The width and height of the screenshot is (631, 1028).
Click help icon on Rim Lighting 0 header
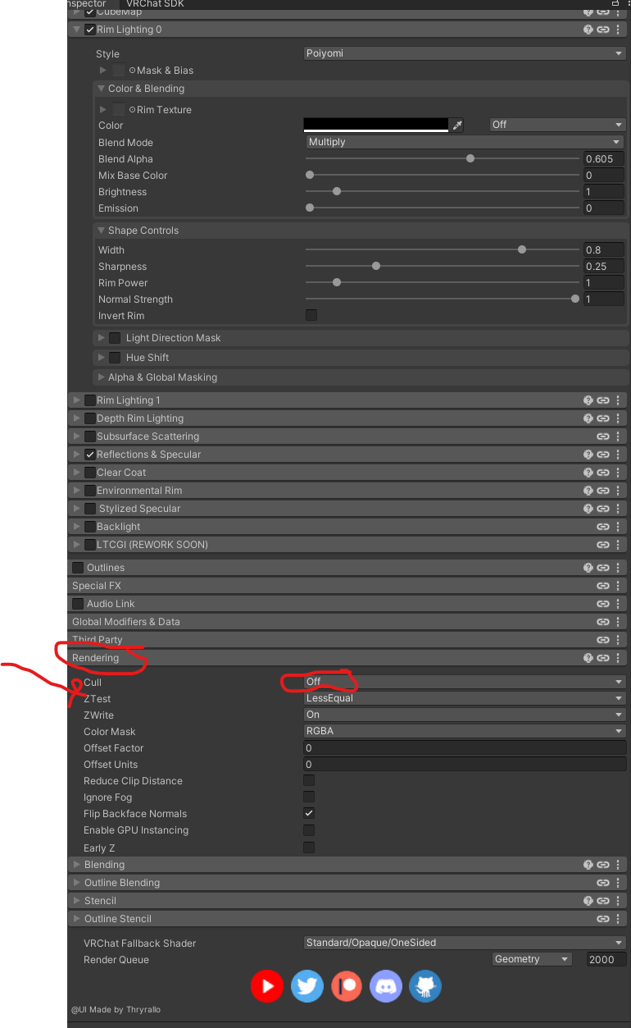588,30
